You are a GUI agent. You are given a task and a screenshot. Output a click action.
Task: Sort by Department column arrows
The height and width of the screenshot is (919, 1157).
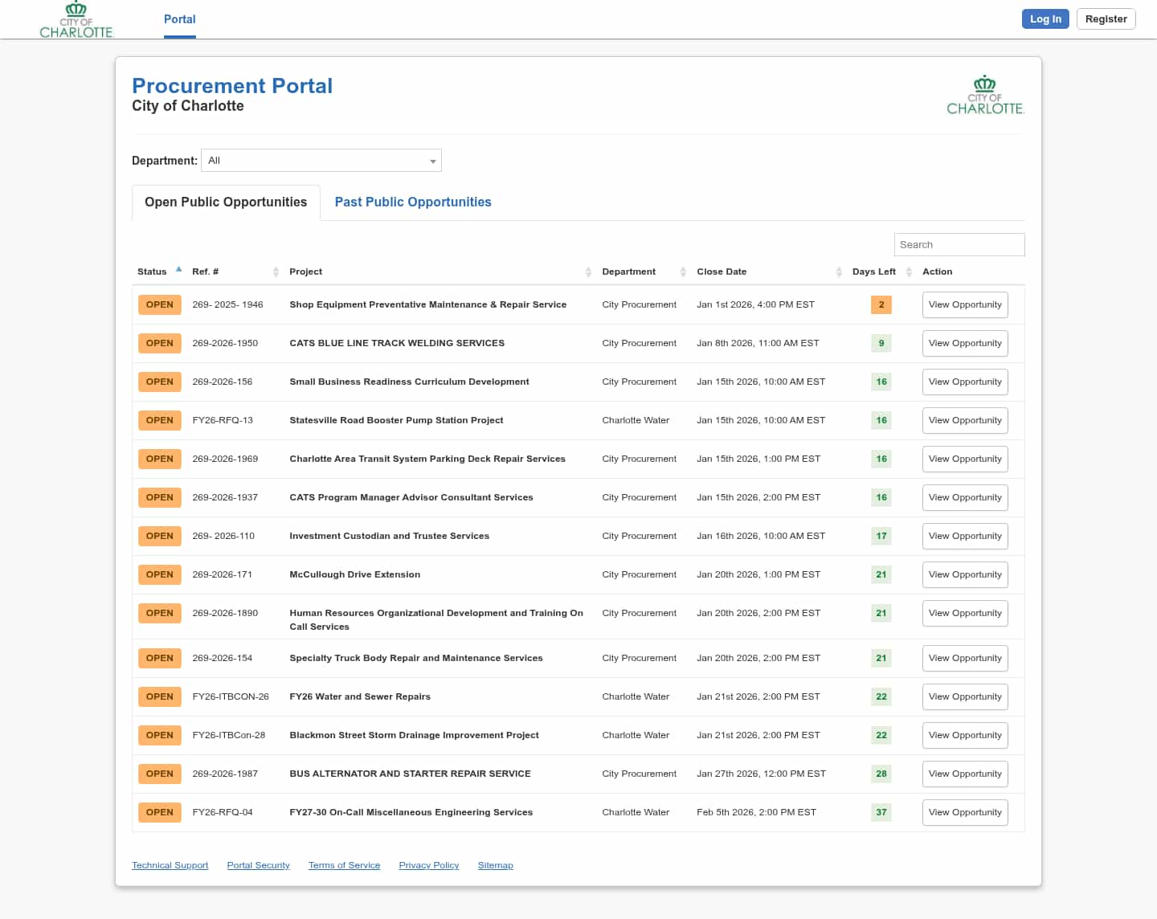[683, 272]
